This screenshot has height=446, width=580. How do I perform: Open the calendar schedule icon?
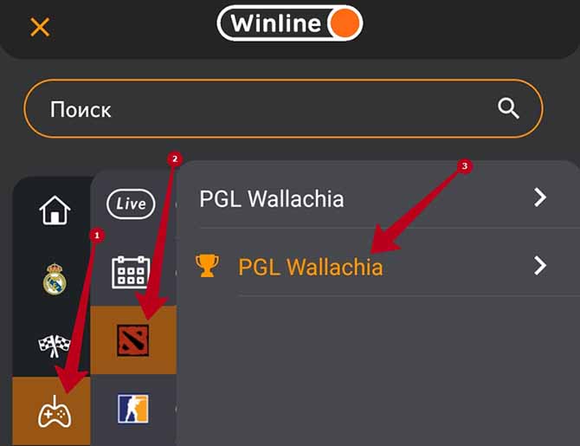131,273
